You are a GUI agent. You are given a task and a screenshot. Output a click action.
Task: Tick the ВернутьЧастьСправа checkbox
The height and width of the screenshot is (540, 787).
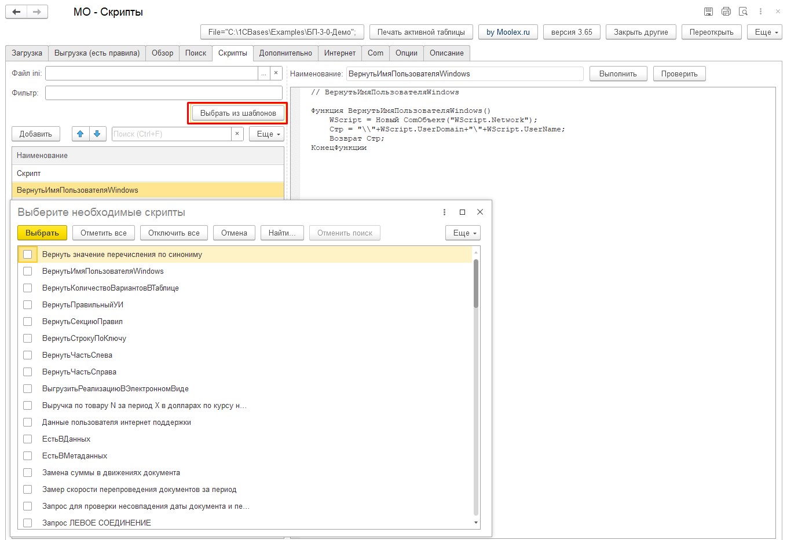pos(27,372)
